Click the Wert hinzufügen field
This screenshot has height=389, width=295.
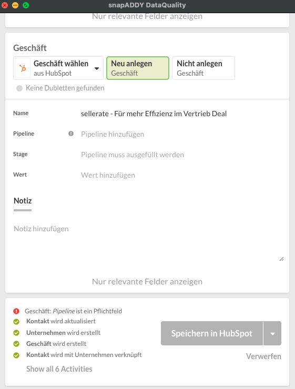pos(108,175)
